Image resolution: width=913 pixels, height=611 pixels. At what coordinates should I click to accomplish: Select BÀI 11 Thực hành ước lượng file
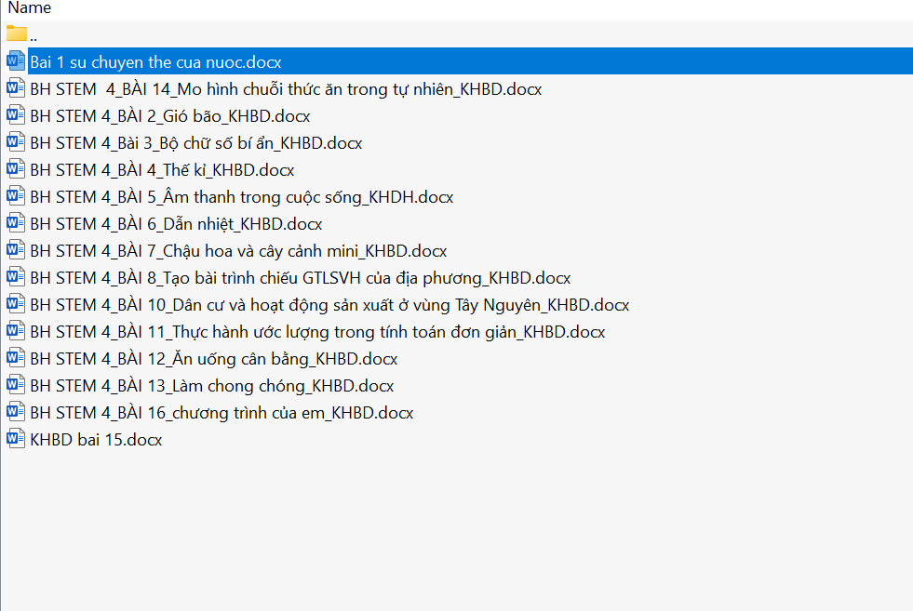click(317, 332)
